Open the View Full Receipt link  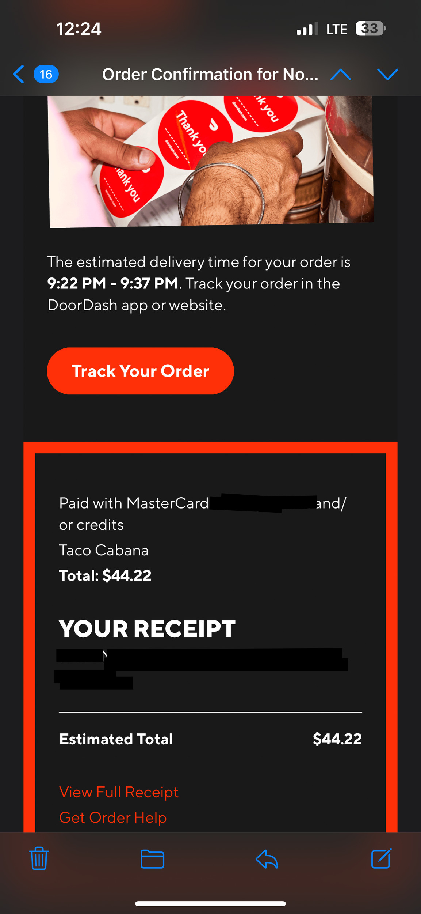(x=119, y=792)
